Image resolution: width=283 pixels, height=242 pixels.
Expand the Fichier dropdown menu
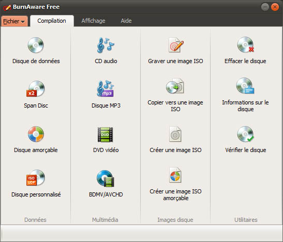click(14, 21)
